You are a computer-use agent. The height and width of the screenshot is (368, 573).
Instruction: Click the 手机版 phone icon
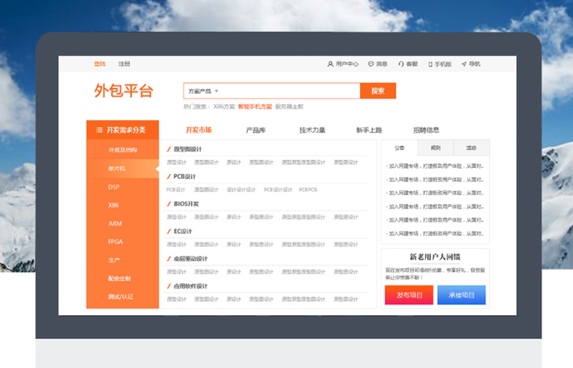tap(430, 64)
